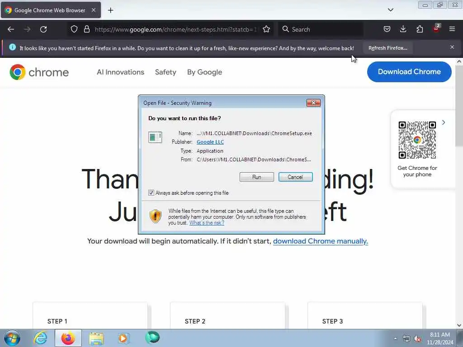463x347 pixels.
Task: Open the Google LLC publisher link
Action: coord(210,142)
